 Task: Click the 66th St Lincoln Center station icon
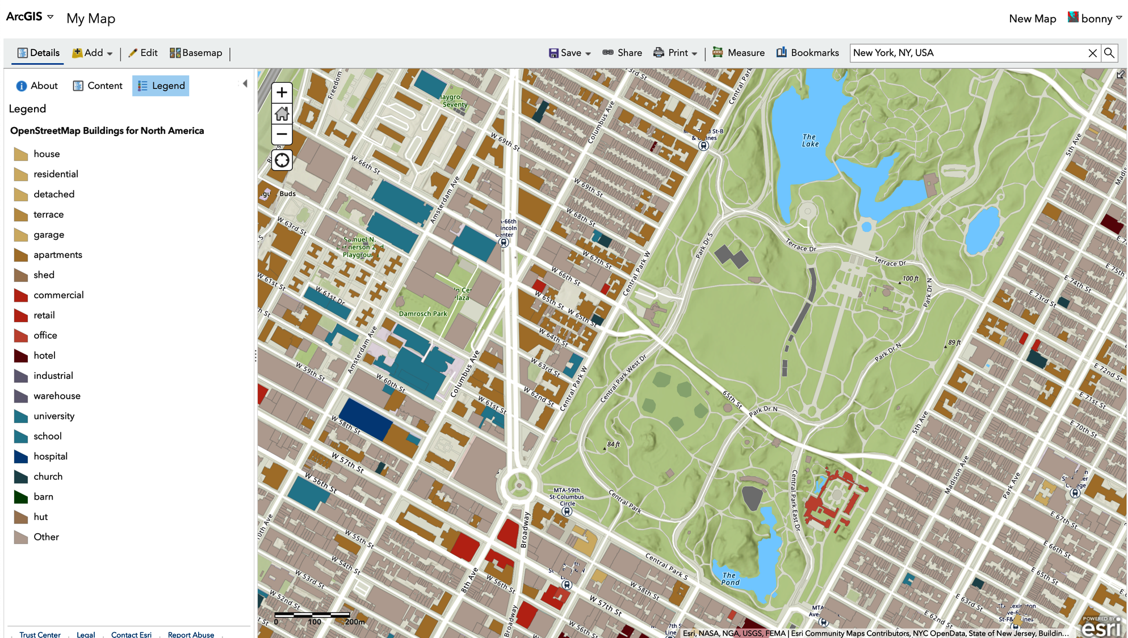(x=504, y=242)
